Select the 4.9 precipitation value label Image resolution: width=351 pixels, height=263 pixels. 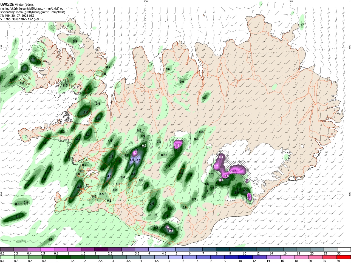pos(109,176)
